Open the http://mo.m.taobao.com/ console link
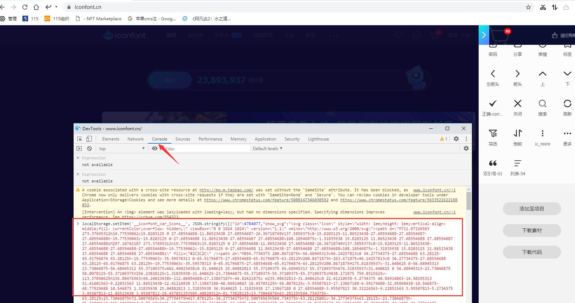The height and width of the screenshot is (303, 575). 226,190
